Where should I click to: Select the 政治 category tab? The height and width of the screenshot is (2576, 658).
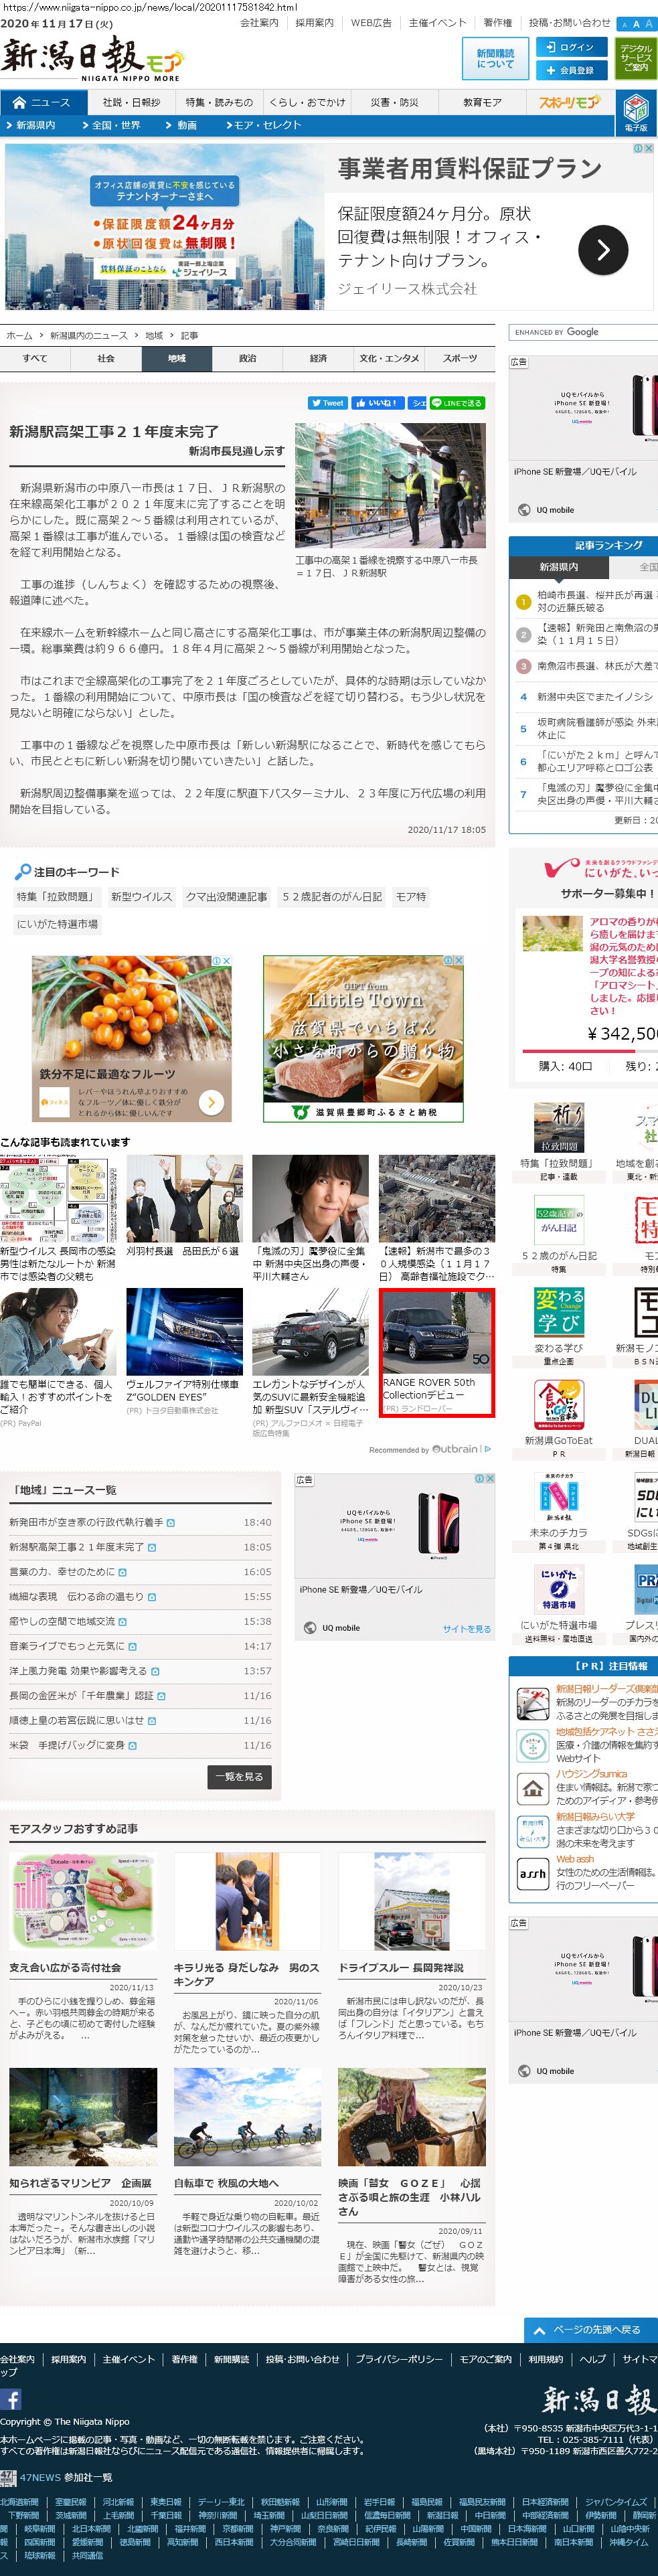(247, 358)
